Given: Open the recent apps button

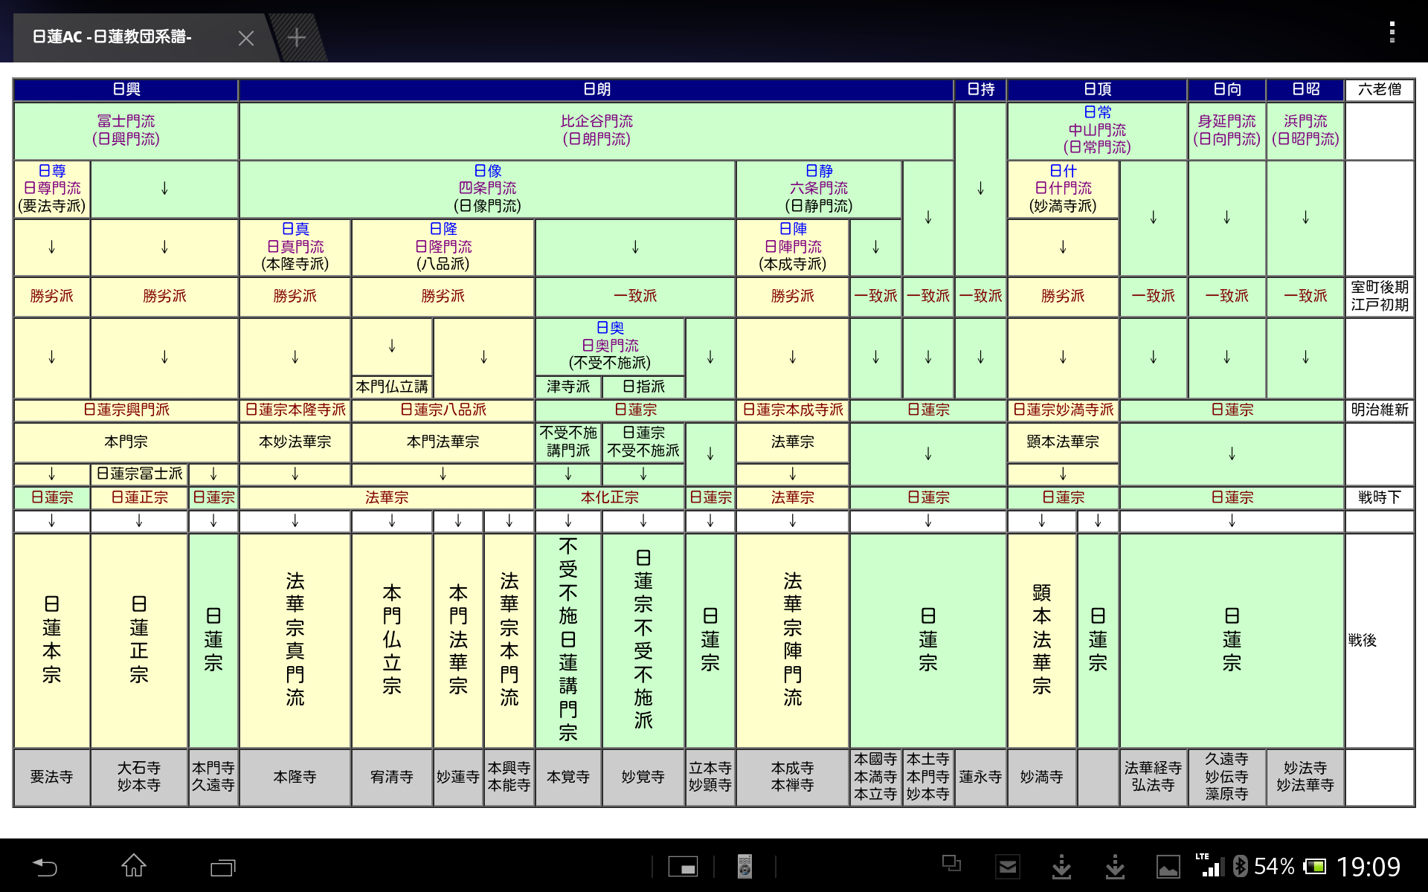Looking at the screenshot, I should pos(222,867).
